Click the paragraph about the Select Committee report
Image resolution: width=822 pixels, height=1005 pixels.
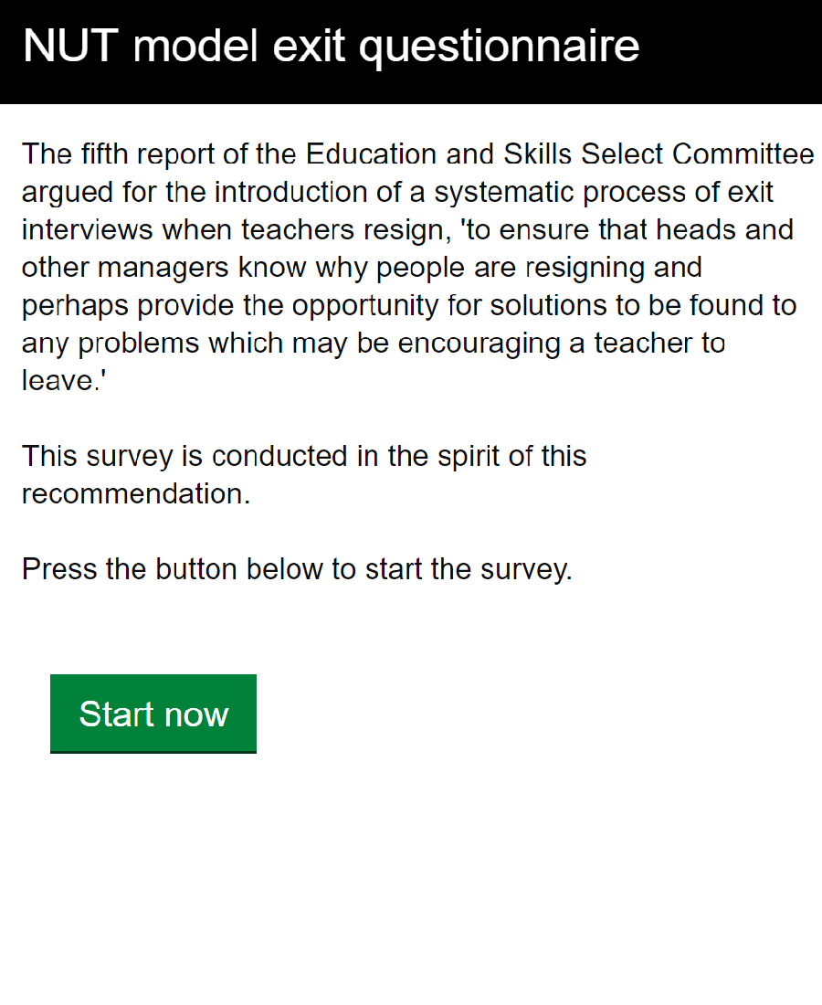tap(417, 268)
